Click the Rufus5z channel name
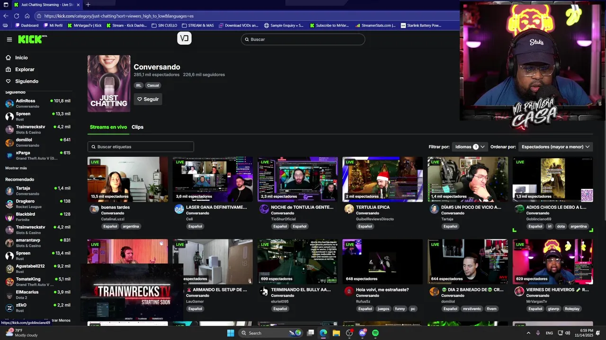This screenshot has width=606, height=340. 364,301
